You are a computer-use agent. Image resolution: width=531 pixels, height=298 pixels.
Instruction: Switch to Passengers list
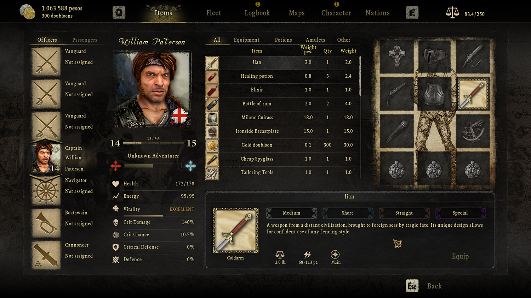click(x=85, y=40)
